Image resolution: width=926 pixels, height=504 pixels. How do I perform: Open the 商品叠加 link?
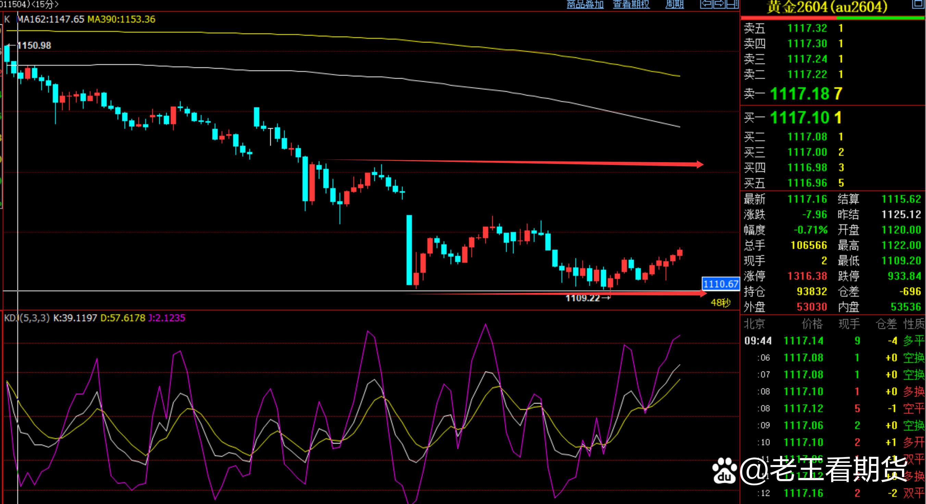pyautogui.click(x=585, y=4)
